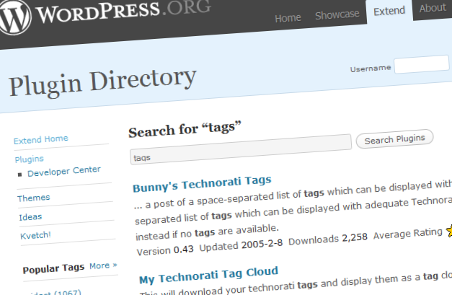Open the Ideas sidebar link
Viewport: 452px width, 295px height.
(x=31, y=216)
